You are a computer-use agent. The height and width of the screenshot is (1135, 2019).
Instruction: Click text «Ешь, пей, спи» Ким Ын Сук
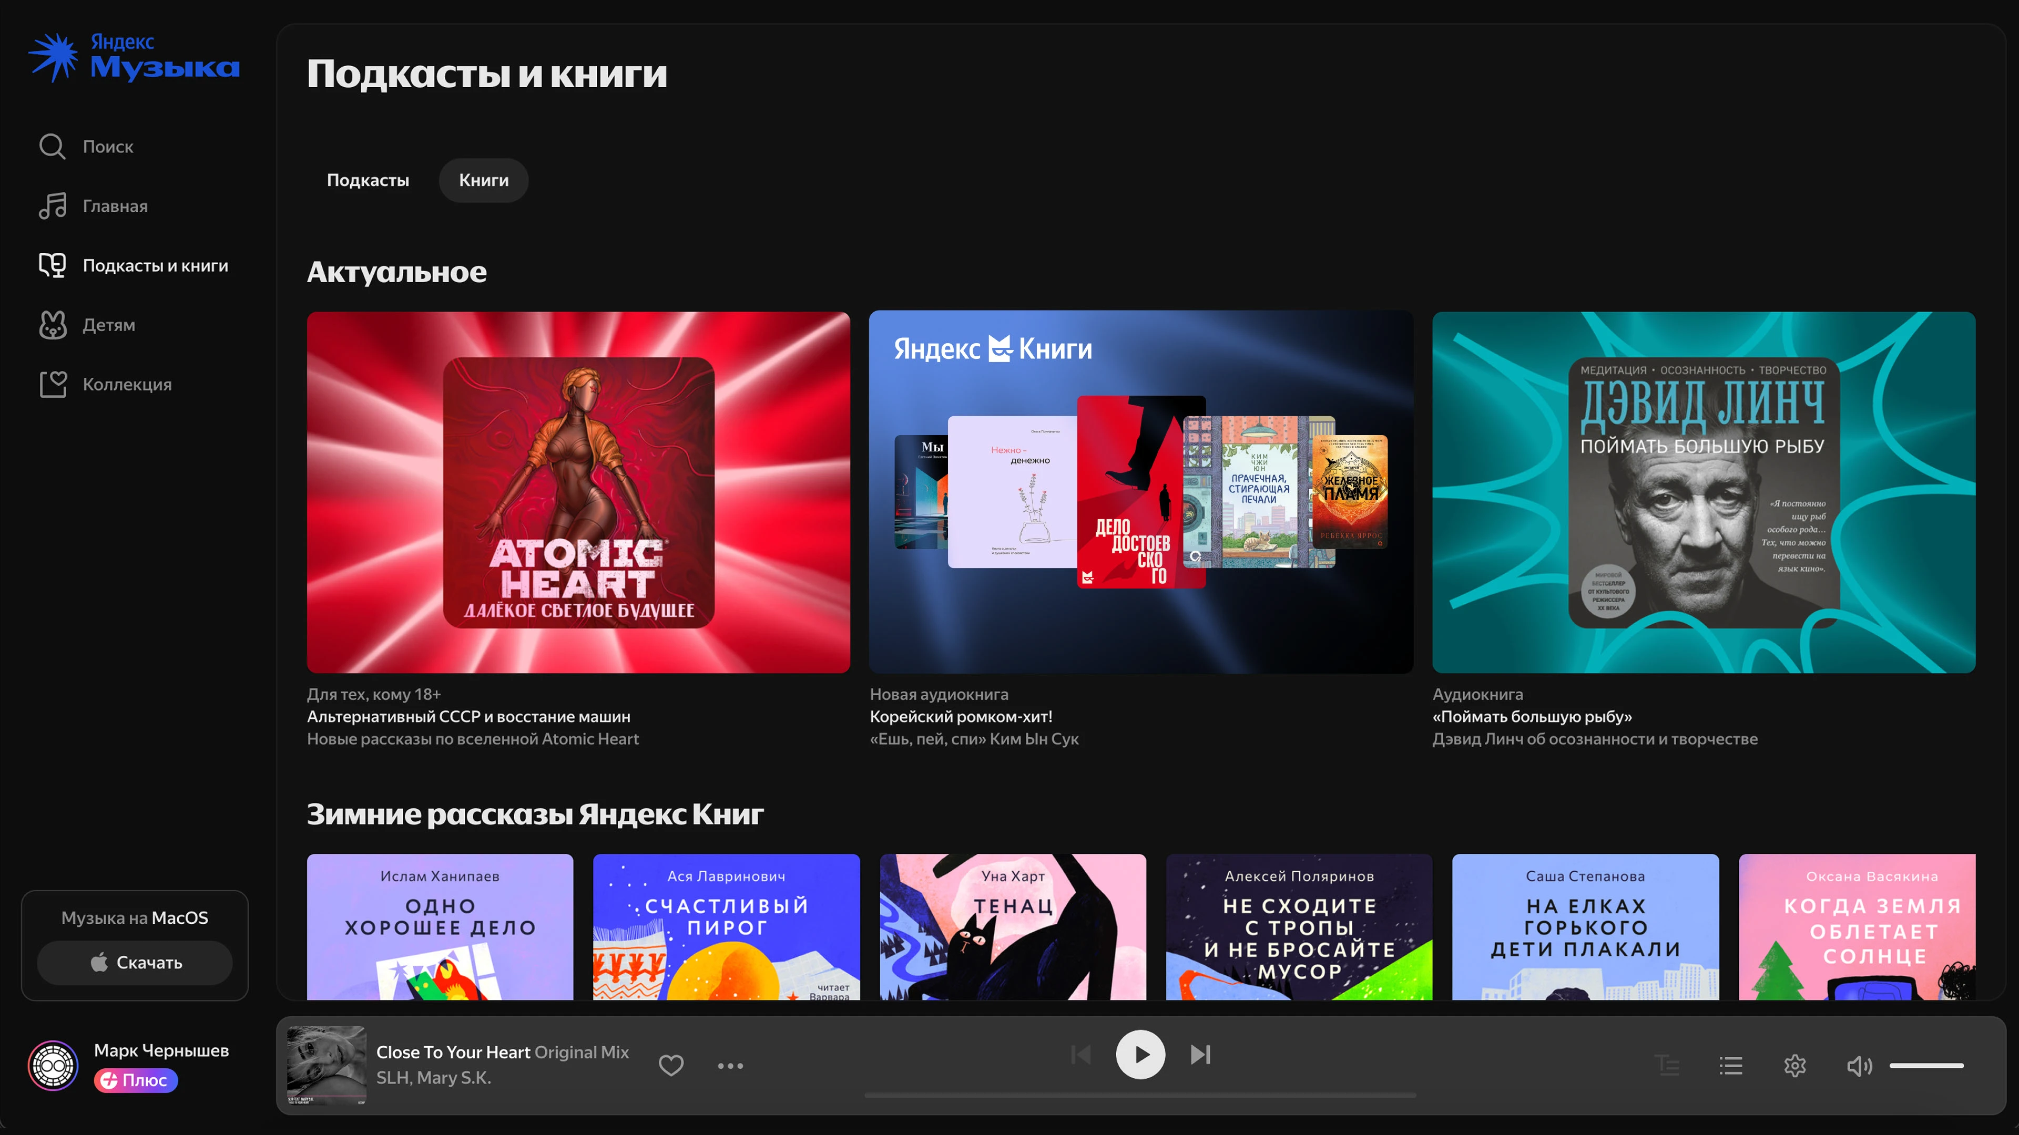pyautogui.click(x=974, y=739)
